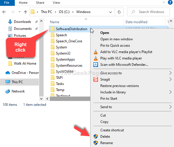Expand the ribbon with the chevron
Viewport: 174px width, 147px height.
[x=164, y=2]
